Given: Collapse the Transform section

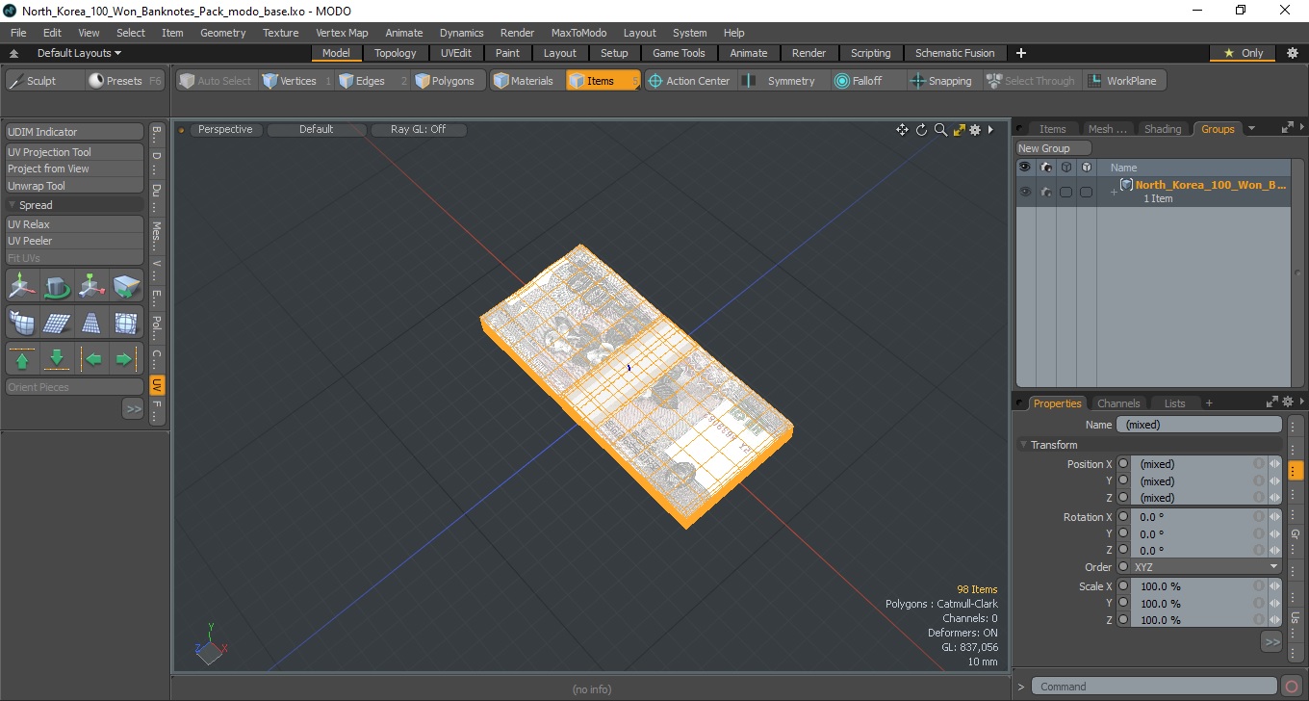Looking at the screenshot, I should pyautogui.click(x=1023, y=445).
